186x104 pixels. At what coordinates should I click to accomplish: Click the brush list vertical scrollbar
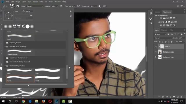67,72
